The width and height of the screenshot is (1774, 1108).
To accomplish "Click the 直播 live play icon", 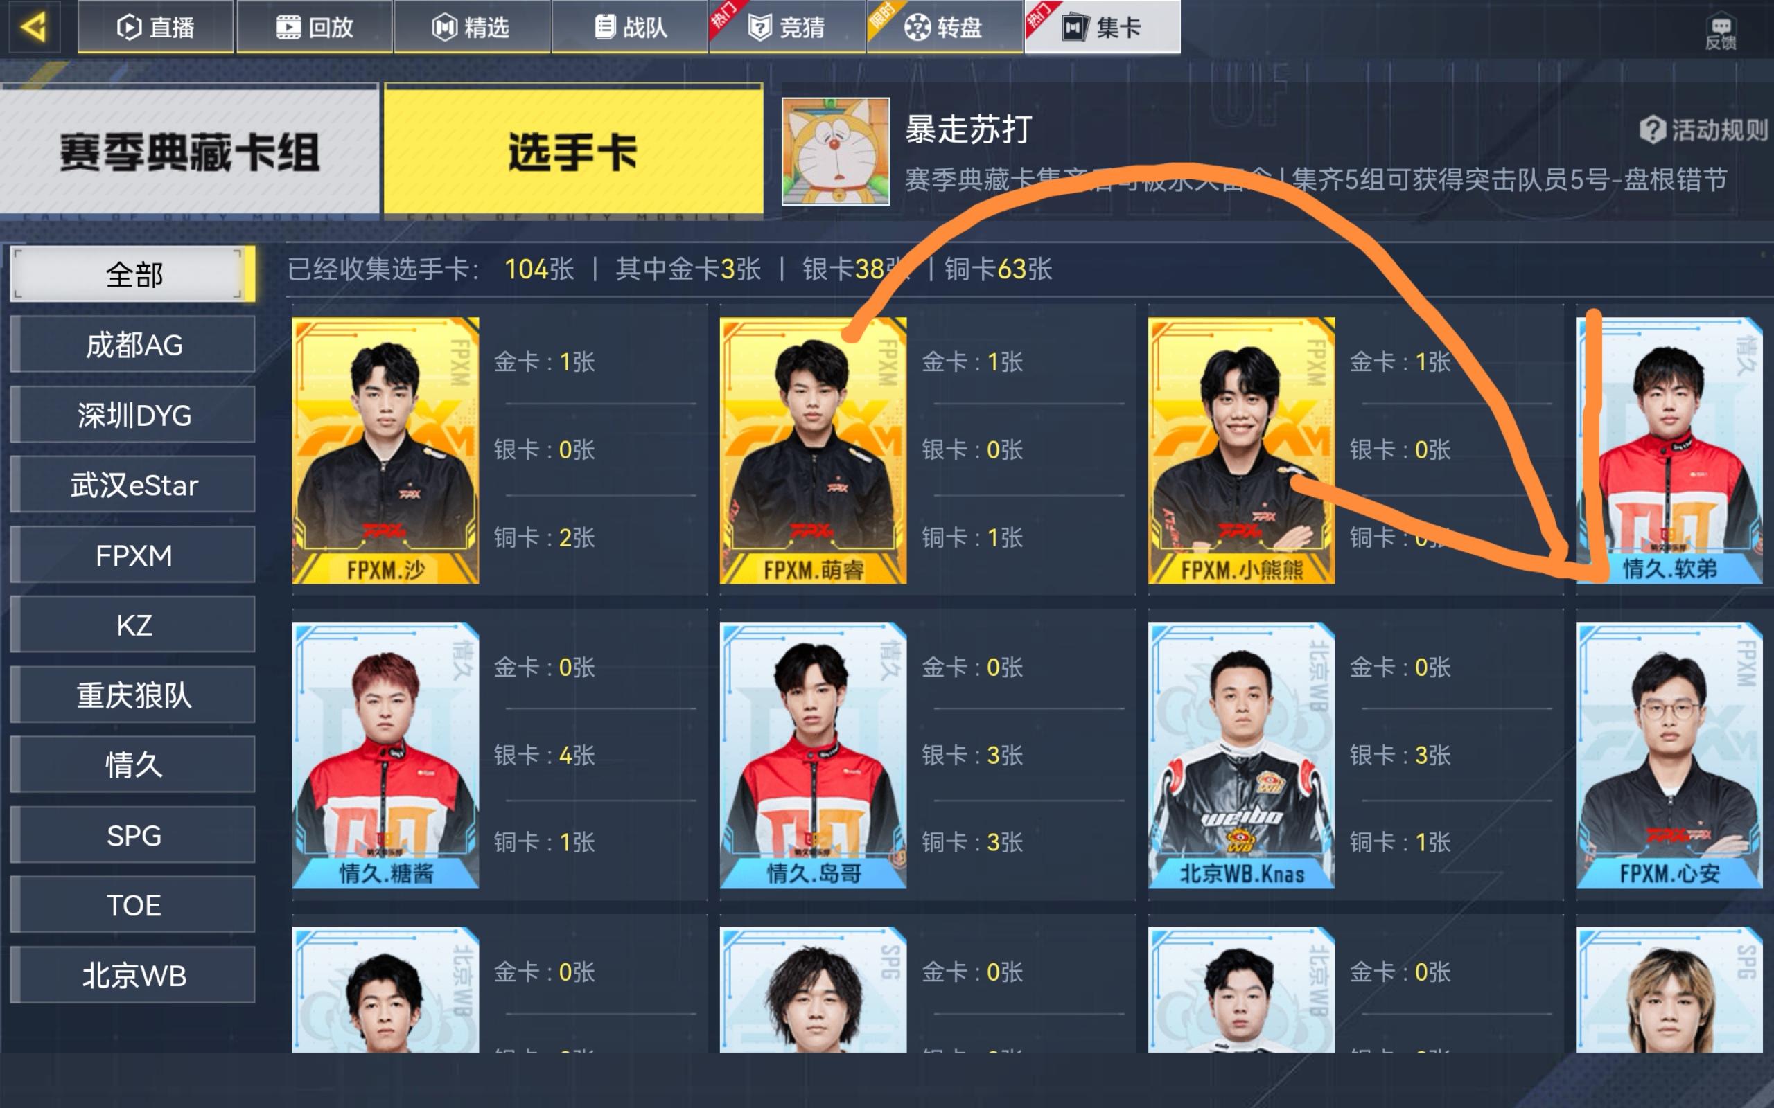I will click(x=129, y=28).
